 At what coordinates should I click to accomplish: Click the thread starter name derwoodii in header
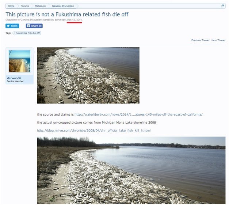[60, 20]
